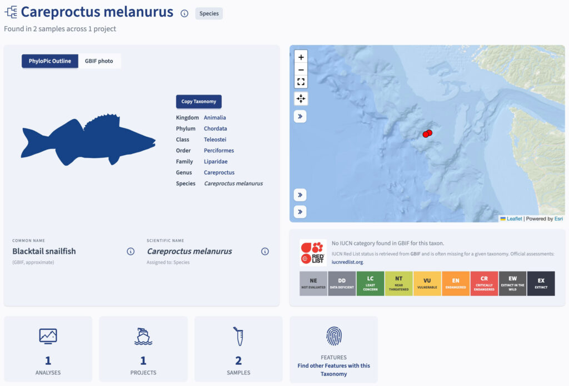This screenshot has height=386, width=569.
Task: Click 'Assigned to: Species' text
Action: 168,262
